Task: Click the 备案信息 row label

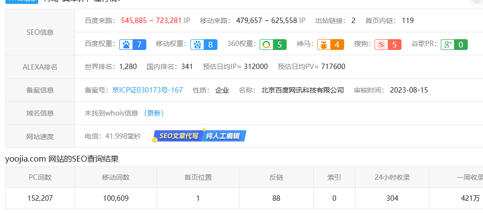Action: point(40,90)
